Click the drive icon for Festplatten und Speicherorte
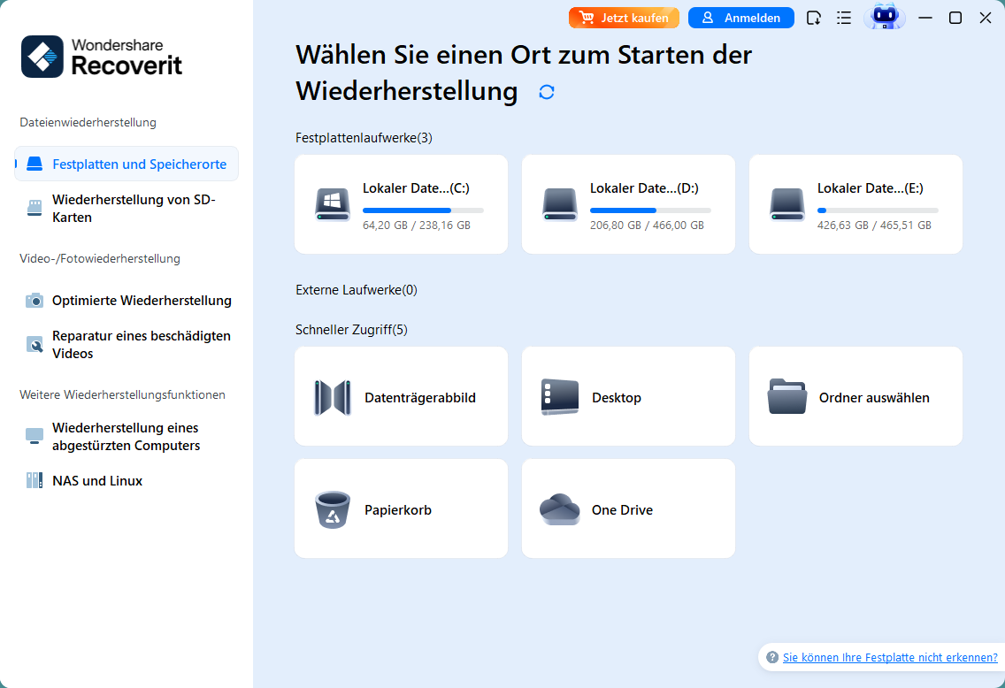 tap(35, 164)
